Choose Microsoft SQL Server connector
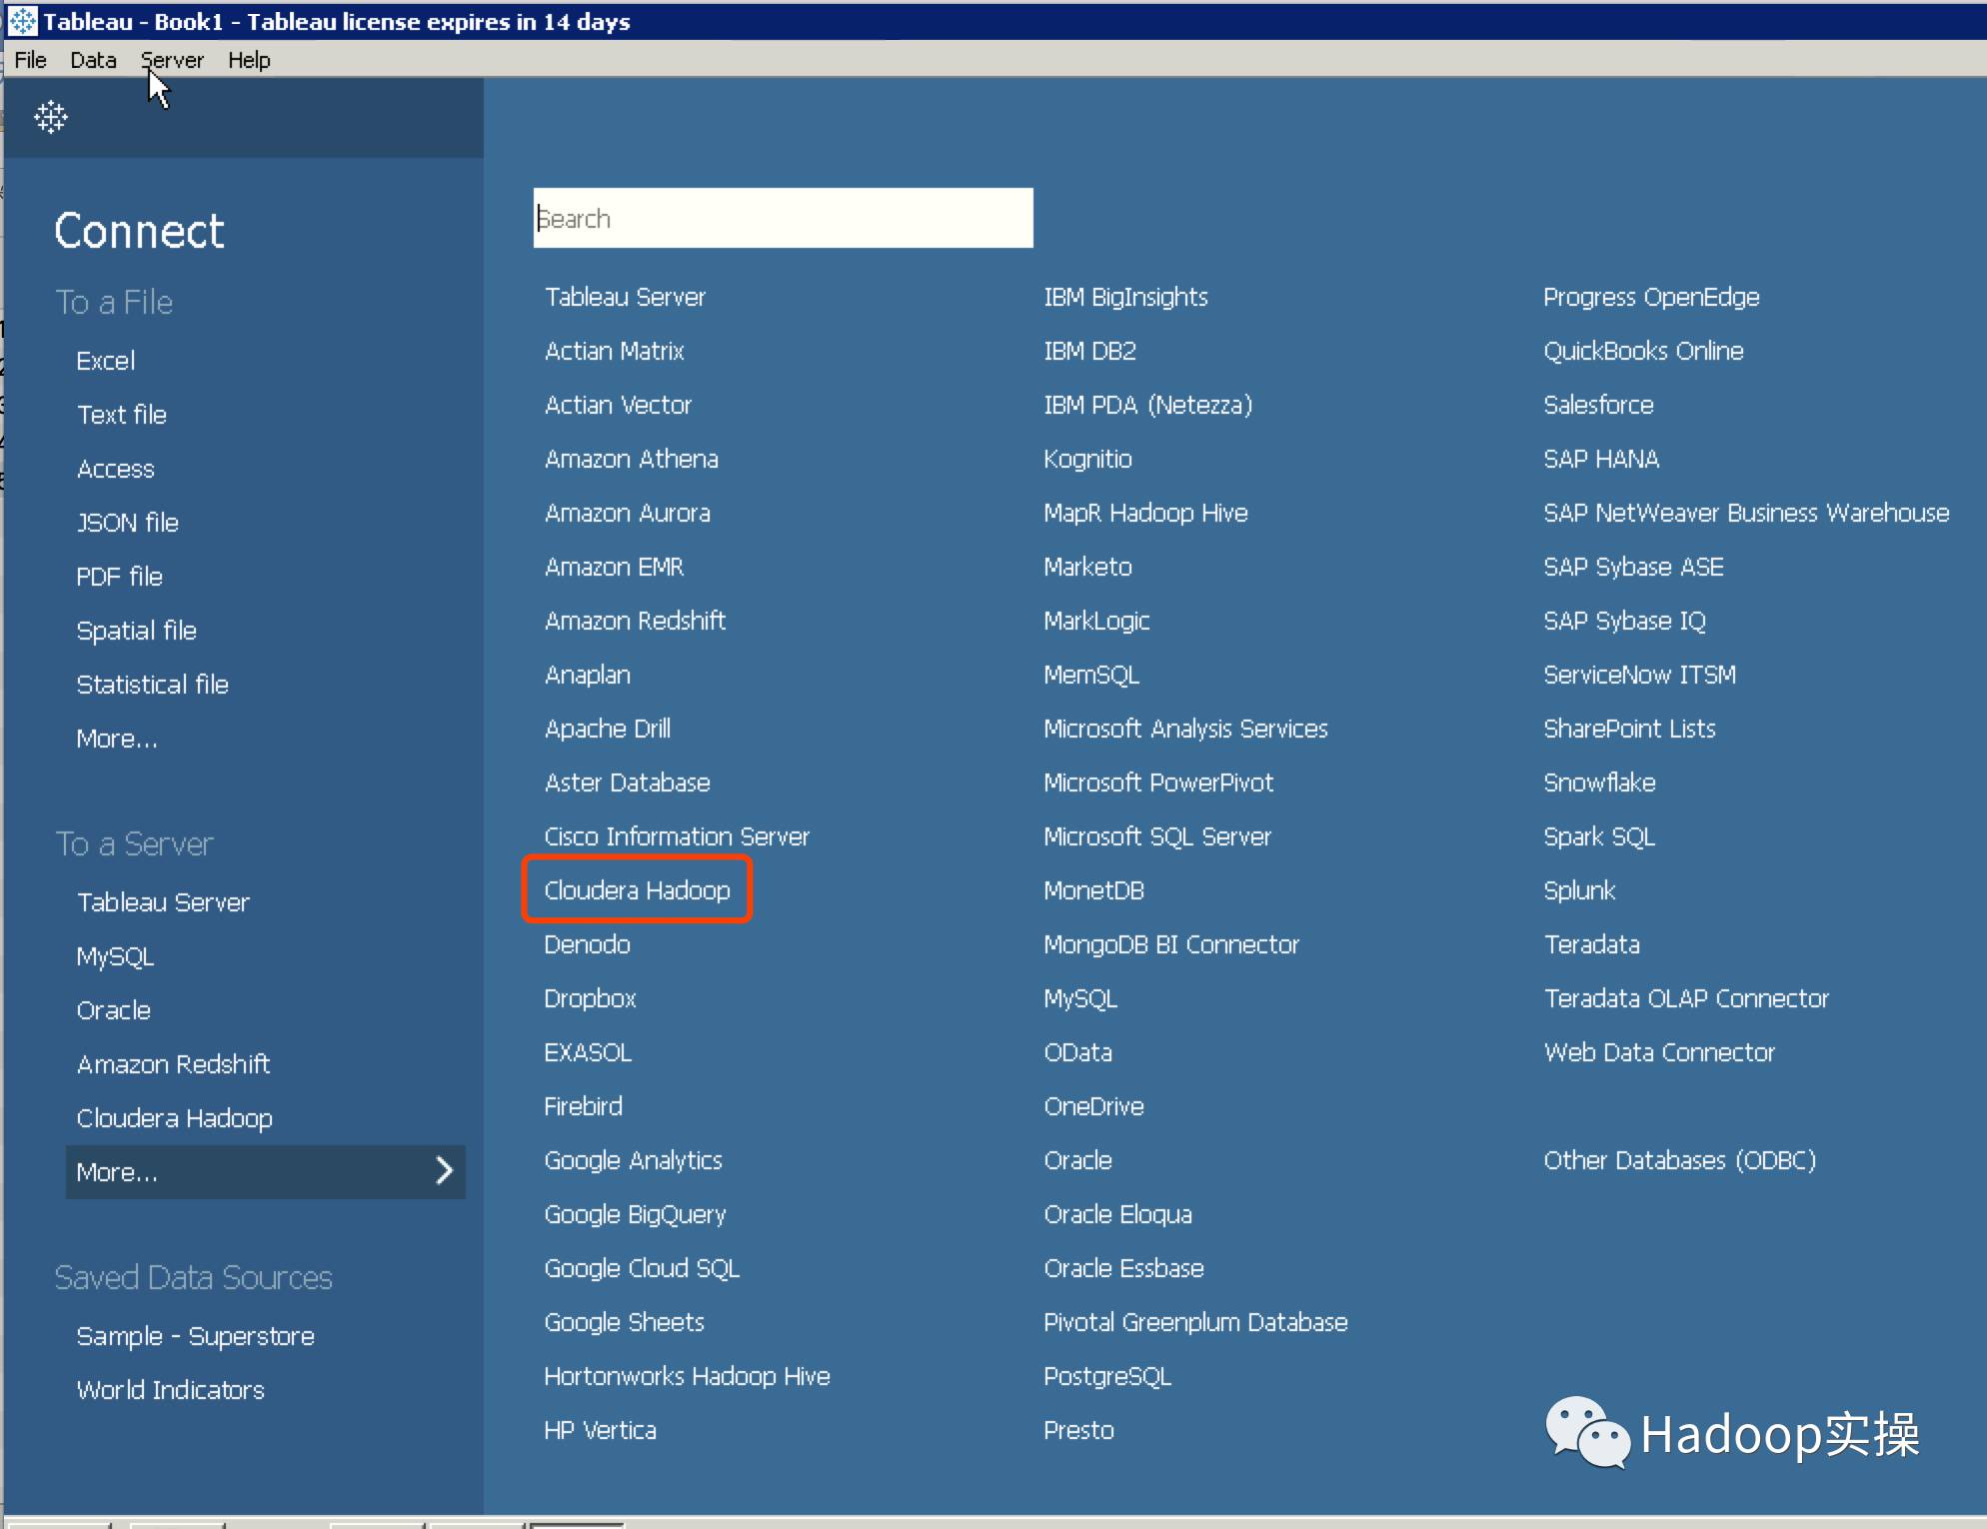The image size is (1987, 1529). coord(1157,836)
